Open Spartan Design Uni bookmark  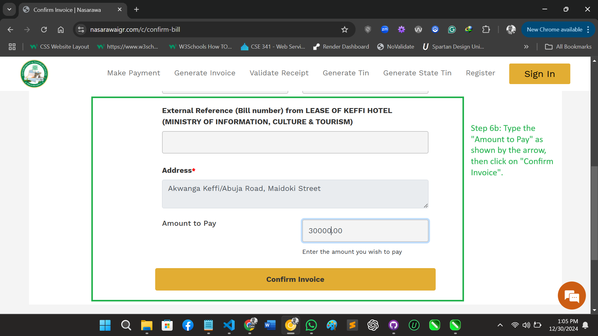(453, 47)
